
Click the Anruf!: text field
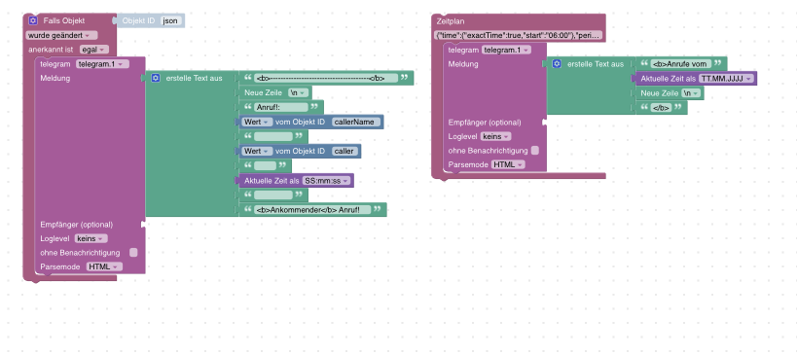[x=281, y=108]
